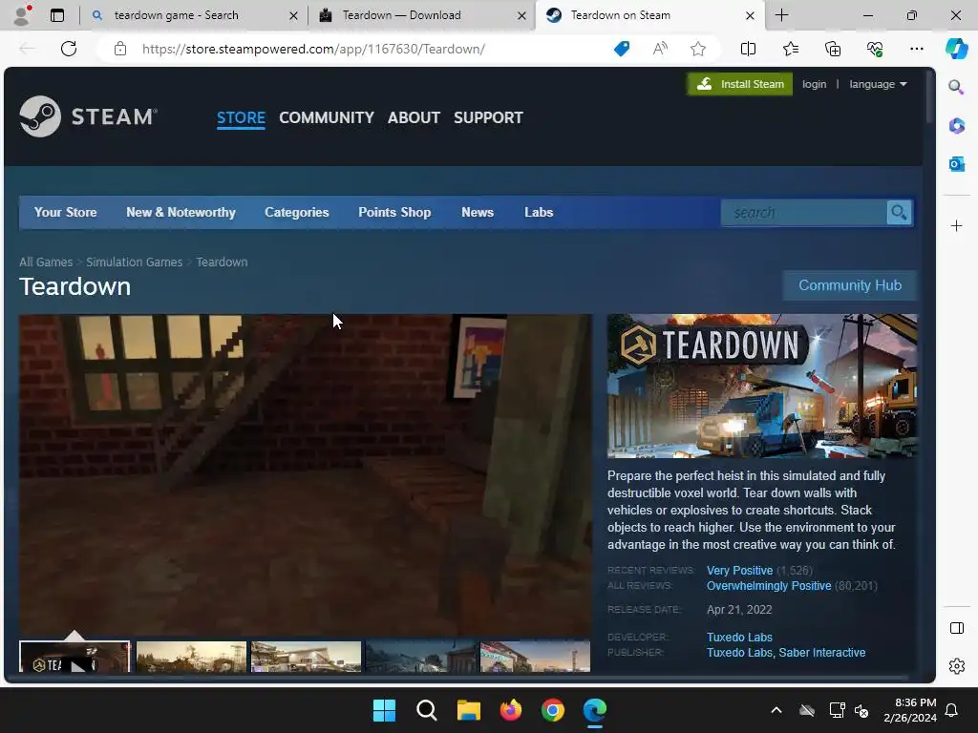Open split screen icon
This screenshot has height=733, width=978.
[x=748, y=49]
